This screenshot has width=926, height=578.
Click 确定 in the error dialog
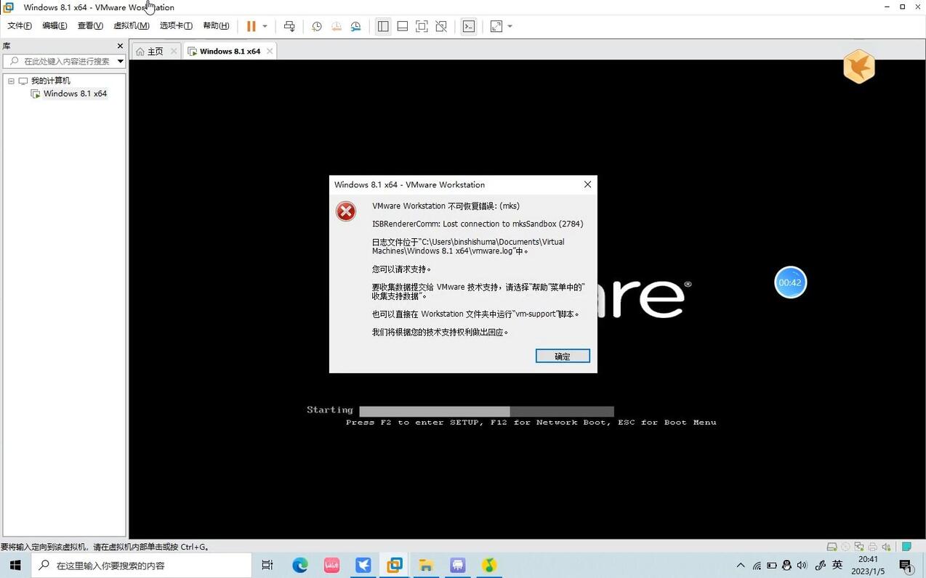pos(563,356)
